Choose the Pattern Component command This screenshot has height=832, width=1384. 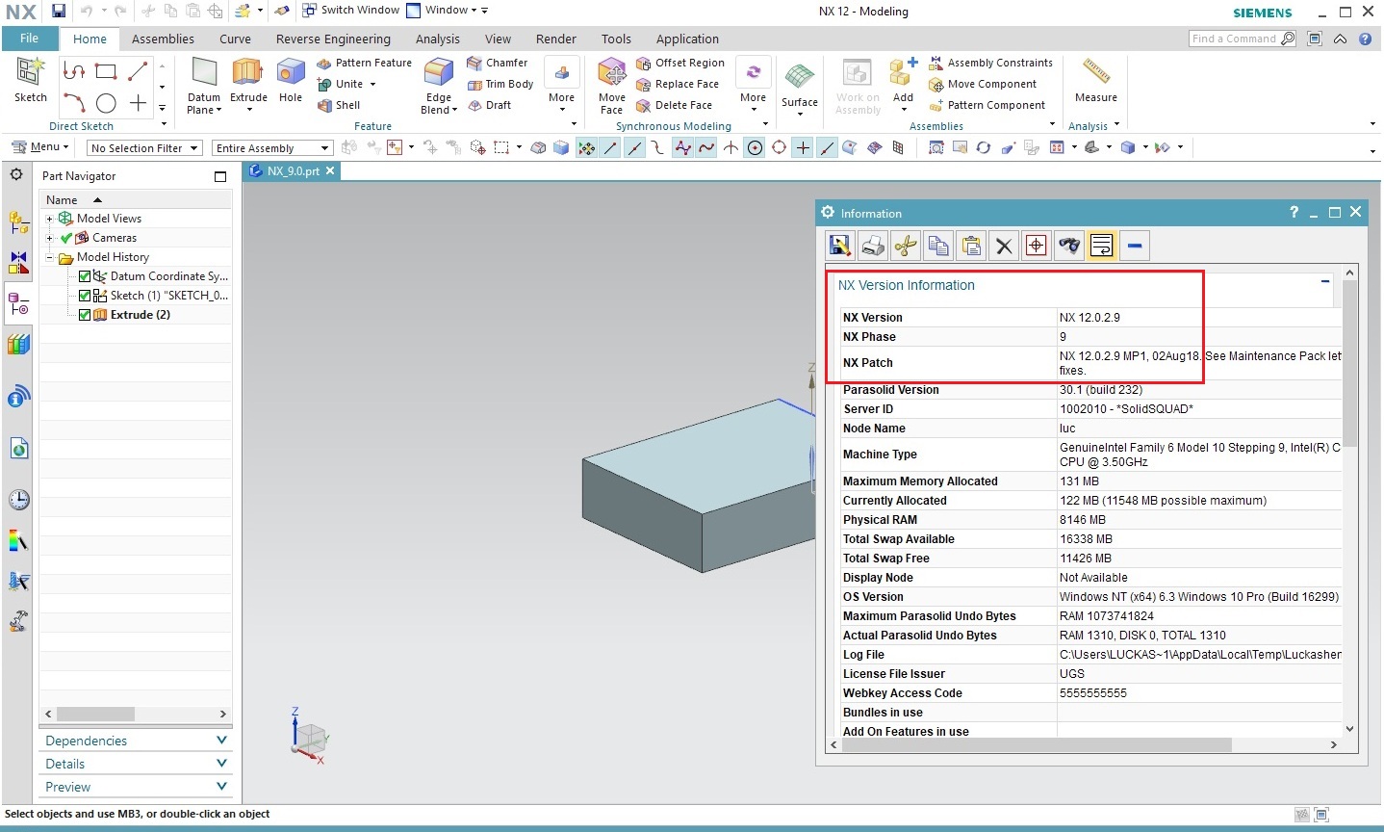point(987,105)
